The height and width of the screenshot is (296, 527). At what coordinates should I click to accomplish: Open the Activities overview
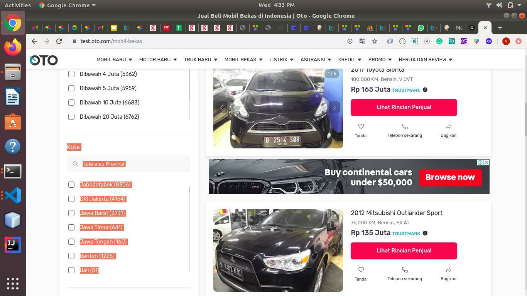pos(18,5)
